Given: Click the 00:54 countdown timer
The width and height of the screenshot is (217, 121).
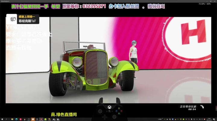Looking at the screenshot, I should 192,109.
